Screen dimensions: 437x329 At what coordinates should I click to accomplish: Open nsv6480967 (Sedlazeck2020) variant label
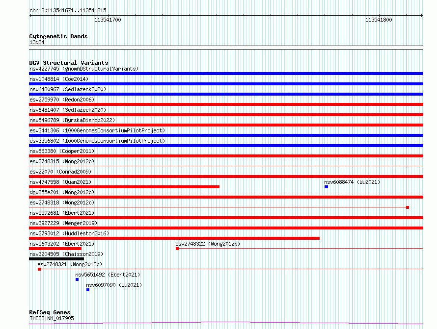(68, 89)
